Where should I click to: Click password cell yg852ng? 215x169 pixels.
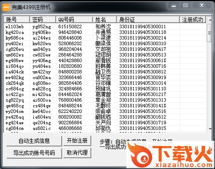42,27
